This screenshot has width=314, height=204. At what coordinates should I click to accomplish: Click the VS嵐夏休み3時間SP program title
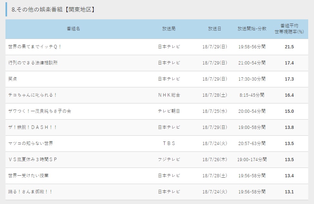(33, 160)
